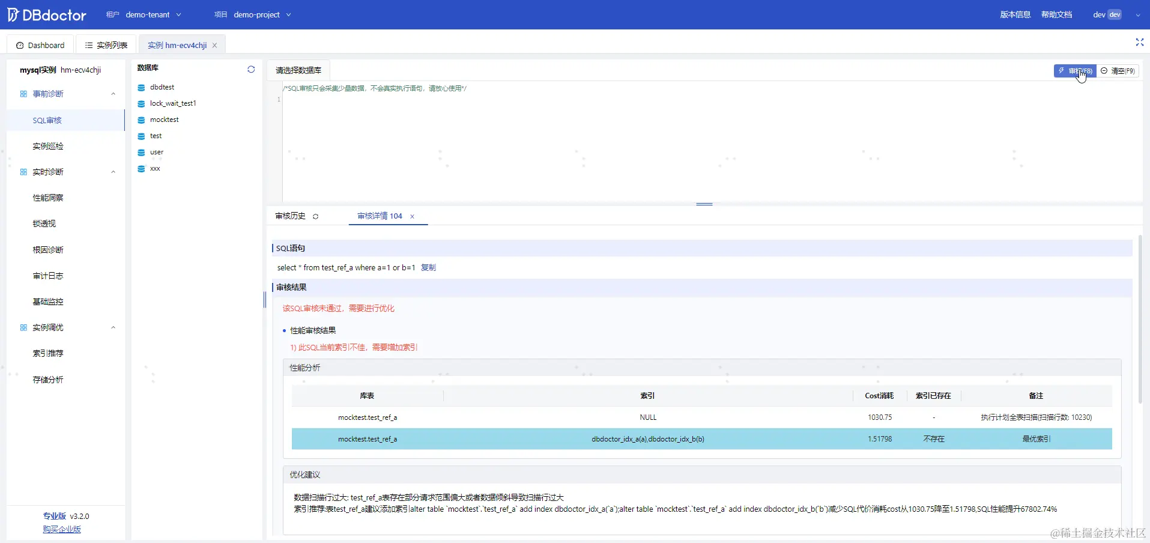Screen dimensions: 1150x543
Task: Click the 实例调优 grid icon
Action: (23, 327)
